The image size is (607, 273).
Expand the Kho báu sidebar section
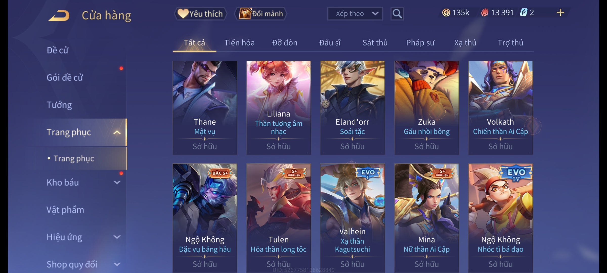117,182
